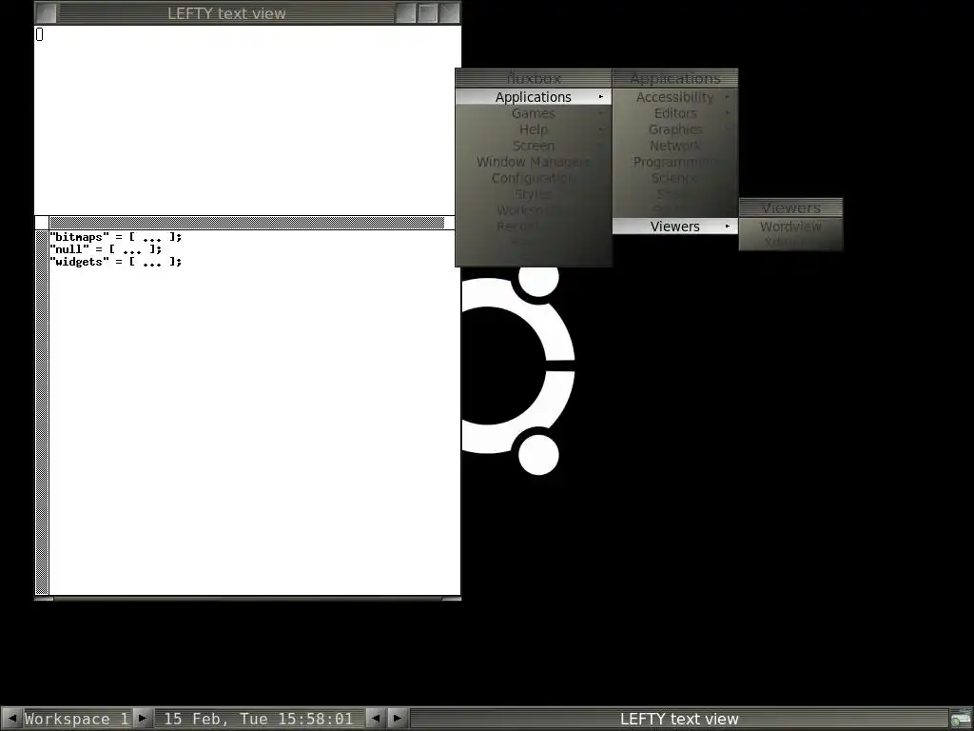Image resolution: width=974 pixels, height=731 pixels.
Task: Select LEFTY text view in taskbar
Action: click(x=679, y=719)
